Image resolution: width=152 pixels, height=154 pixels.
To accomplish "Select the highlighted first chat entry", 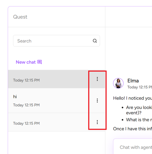I will point(48,79).
